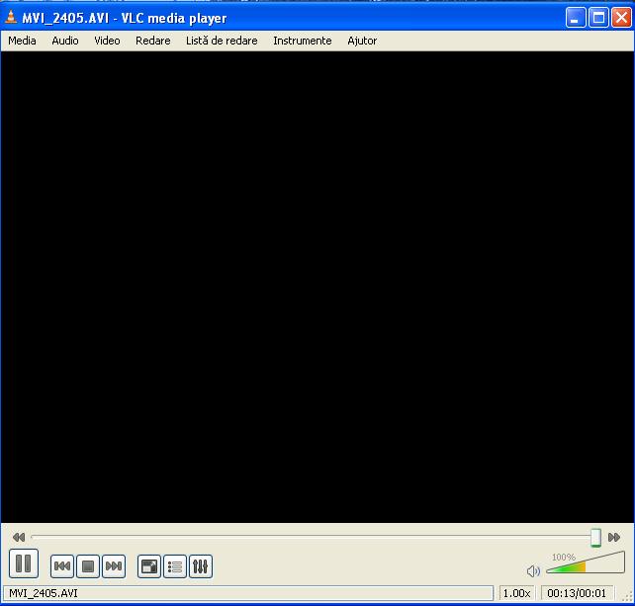Open the Media menu
Viewport: 635px width, 606px height.
point(22,41)
